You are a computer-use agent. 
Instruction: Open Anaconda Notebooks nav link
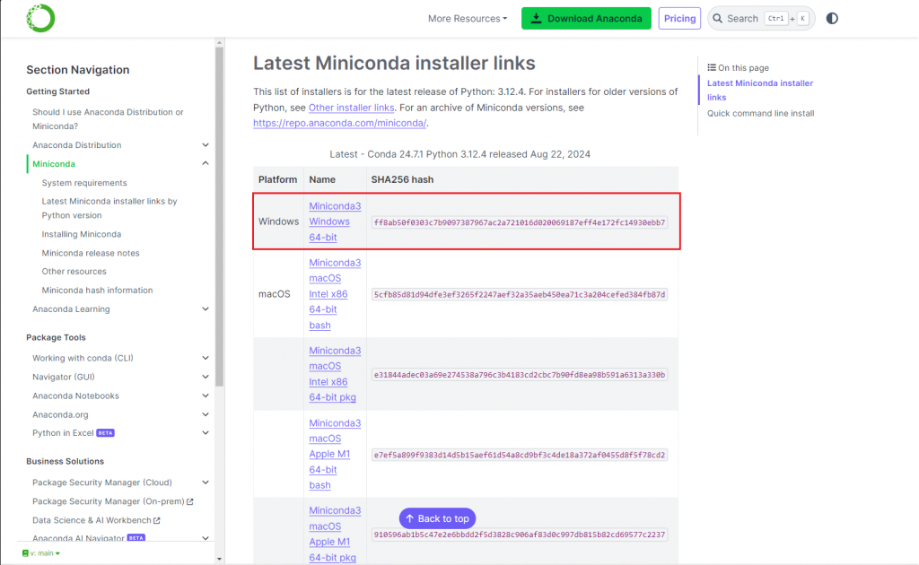pos(75,395)
